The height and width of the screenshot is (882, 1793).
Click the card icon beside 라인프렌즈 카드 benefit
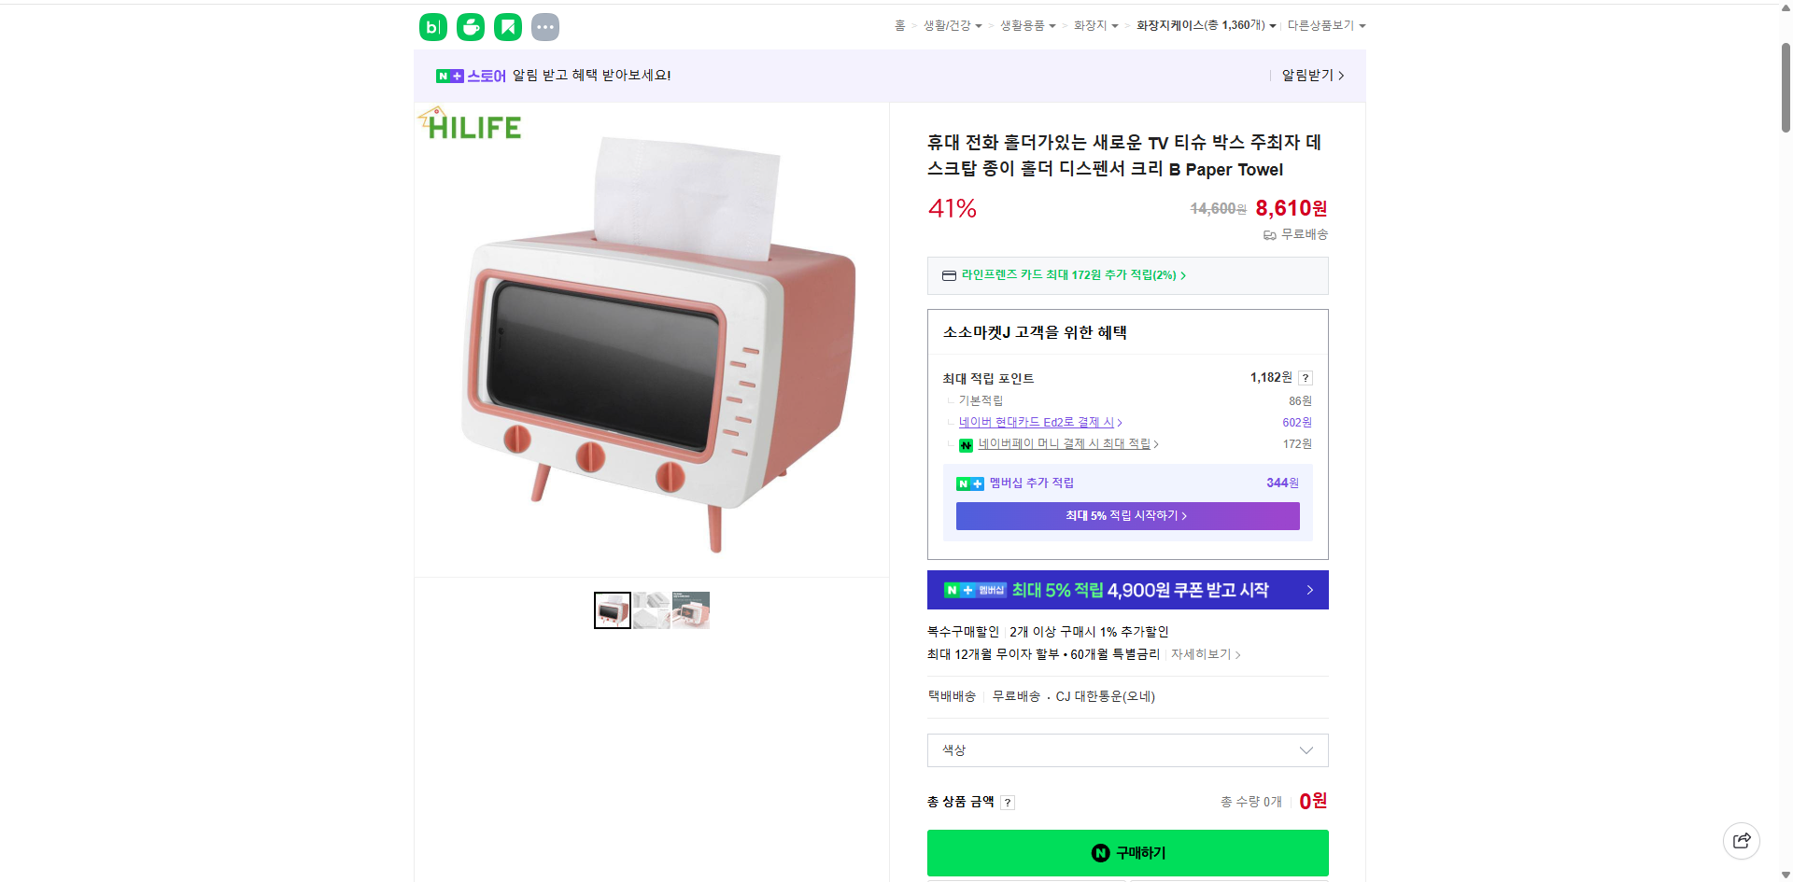(948, 275)
